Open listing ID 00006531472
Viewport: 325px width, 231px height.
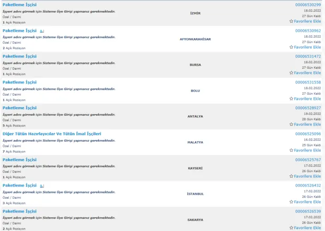pyautogui.click(x=308, y=57)
